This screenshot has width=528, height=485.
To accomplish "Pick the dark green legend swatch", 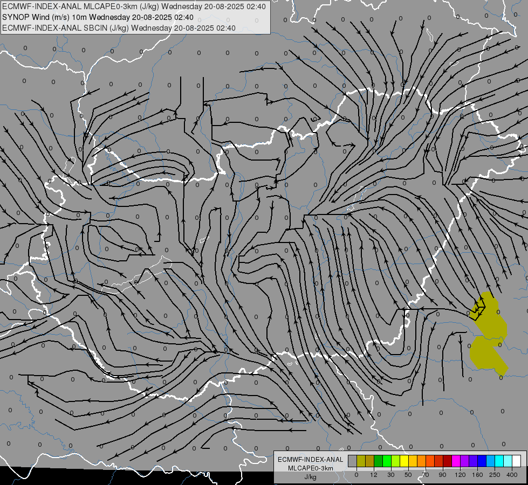I will click(x=379, y=461).
